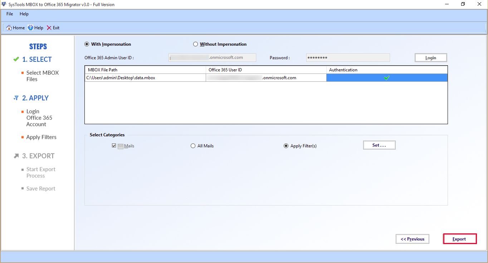Click Save Report step in sidebar

click(41, 188)
